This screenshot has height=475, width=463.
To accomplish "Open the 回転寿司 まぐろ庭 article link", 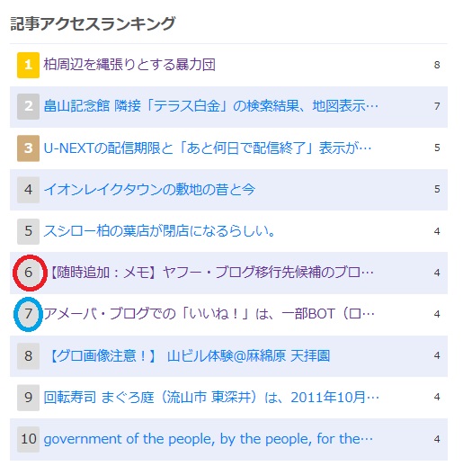I will (211, 397).
